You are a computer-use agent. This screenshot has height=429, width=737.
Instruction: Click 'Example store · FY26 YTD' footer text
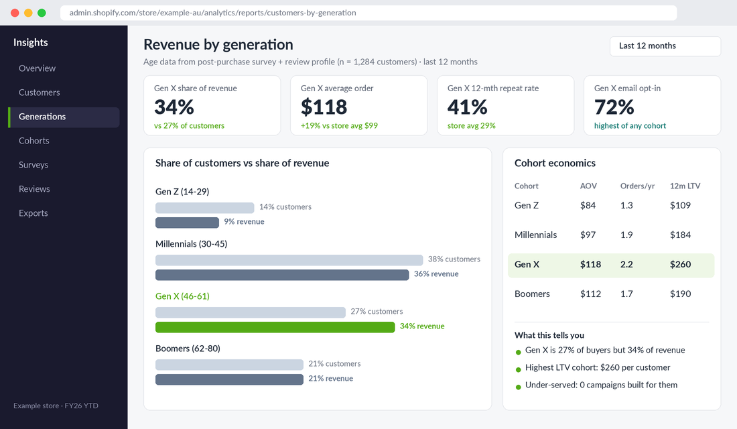(x=56, y=406)
